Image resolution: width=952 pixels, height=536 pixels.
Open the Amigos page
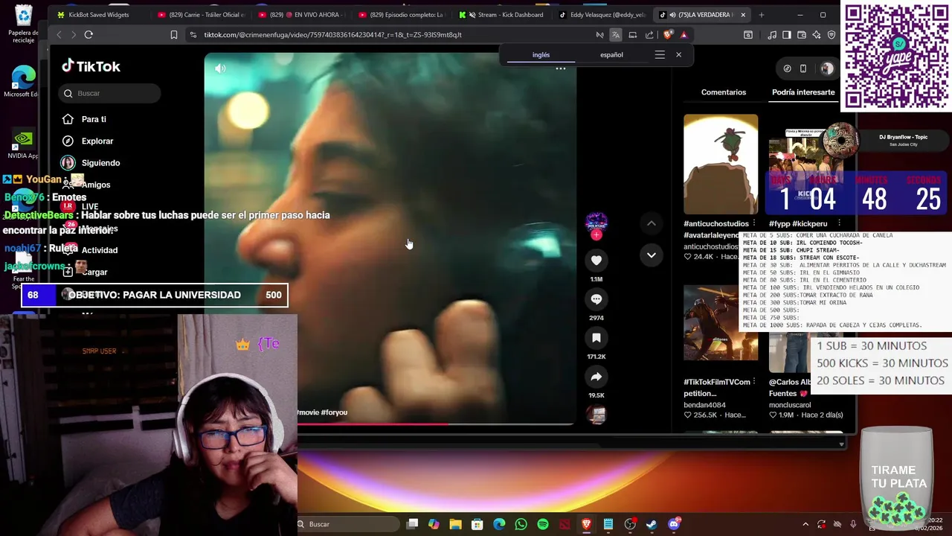pos(95,185)
